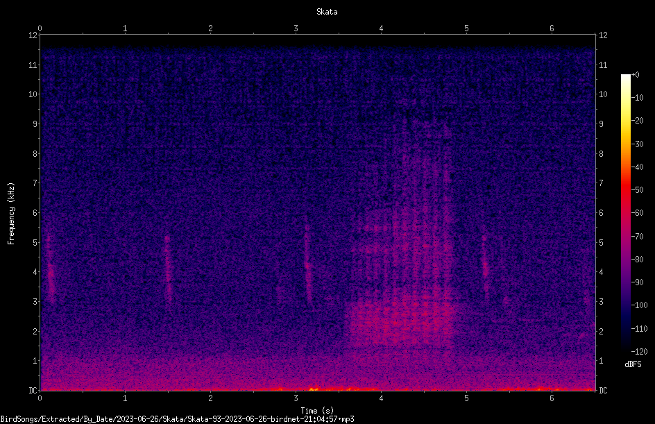This screenshot has width=655, height=424.
Task: Click '6' on the bottom time axis
Action: tap(552, 398)
